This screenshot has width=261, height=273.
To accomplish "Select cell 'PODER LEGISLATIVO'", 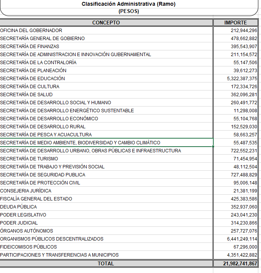I will pyautogui.click(x=106, y=215).
